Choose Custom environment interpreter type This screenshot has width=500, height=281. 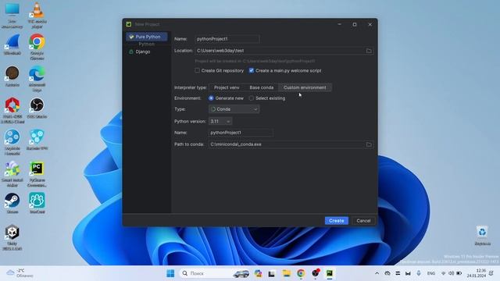[x=305, y=87]
